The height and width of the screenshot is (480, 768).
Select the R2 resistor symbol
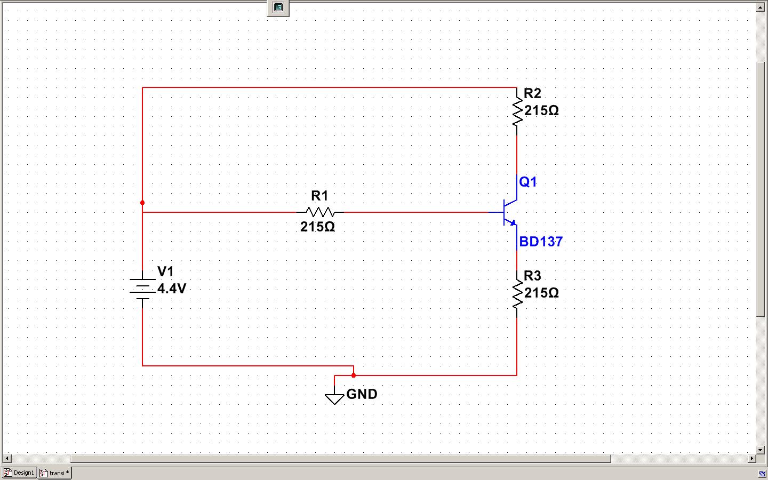[x=517, y=111]
